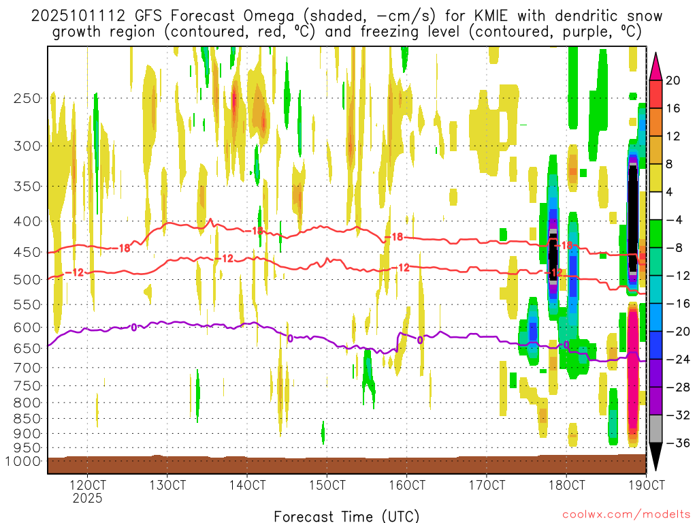Select the white colorbar segment between 4 and -4
Image resolution: width=697 pixels, height=523 pixels.
pos(657,206)
